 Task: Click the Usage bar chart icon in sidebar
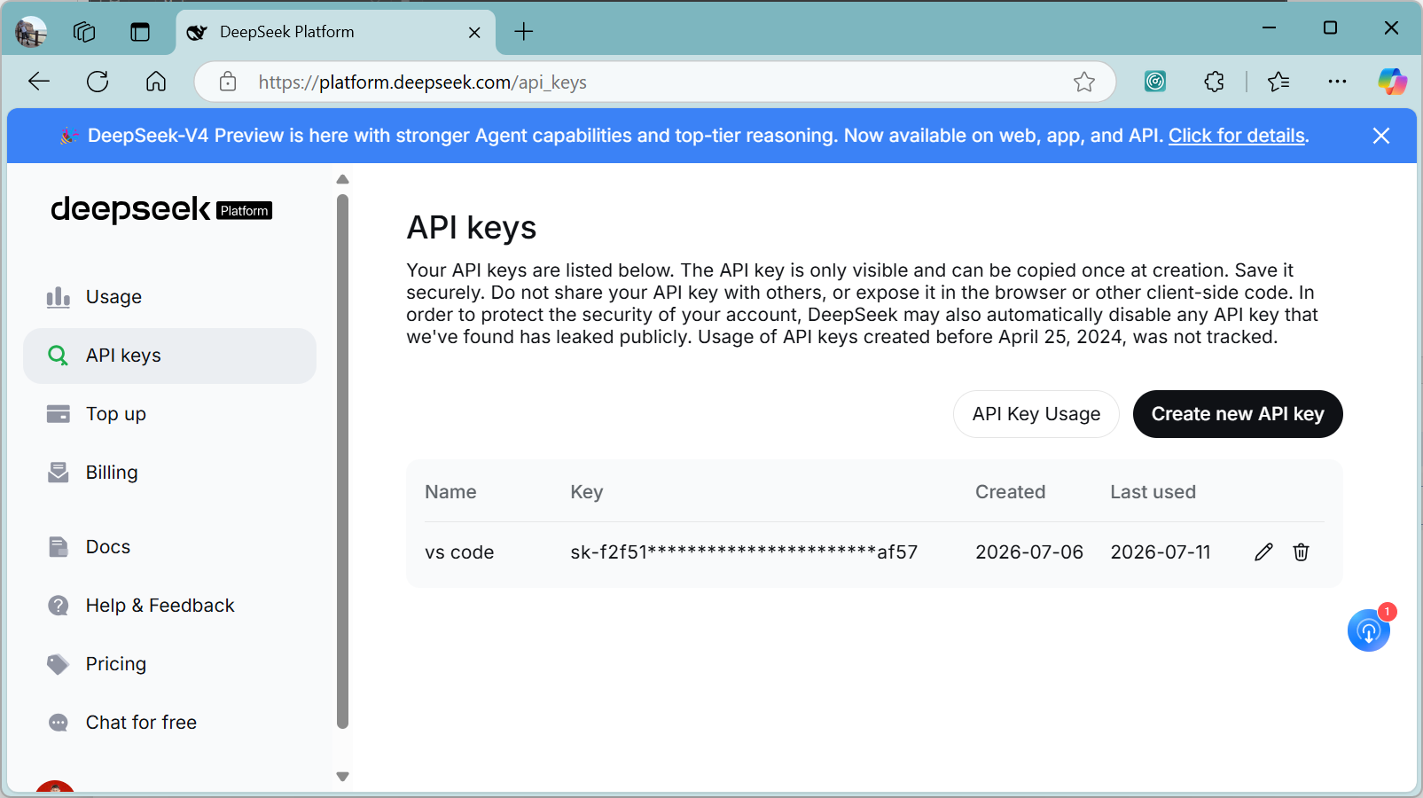[x=59, y=297]
